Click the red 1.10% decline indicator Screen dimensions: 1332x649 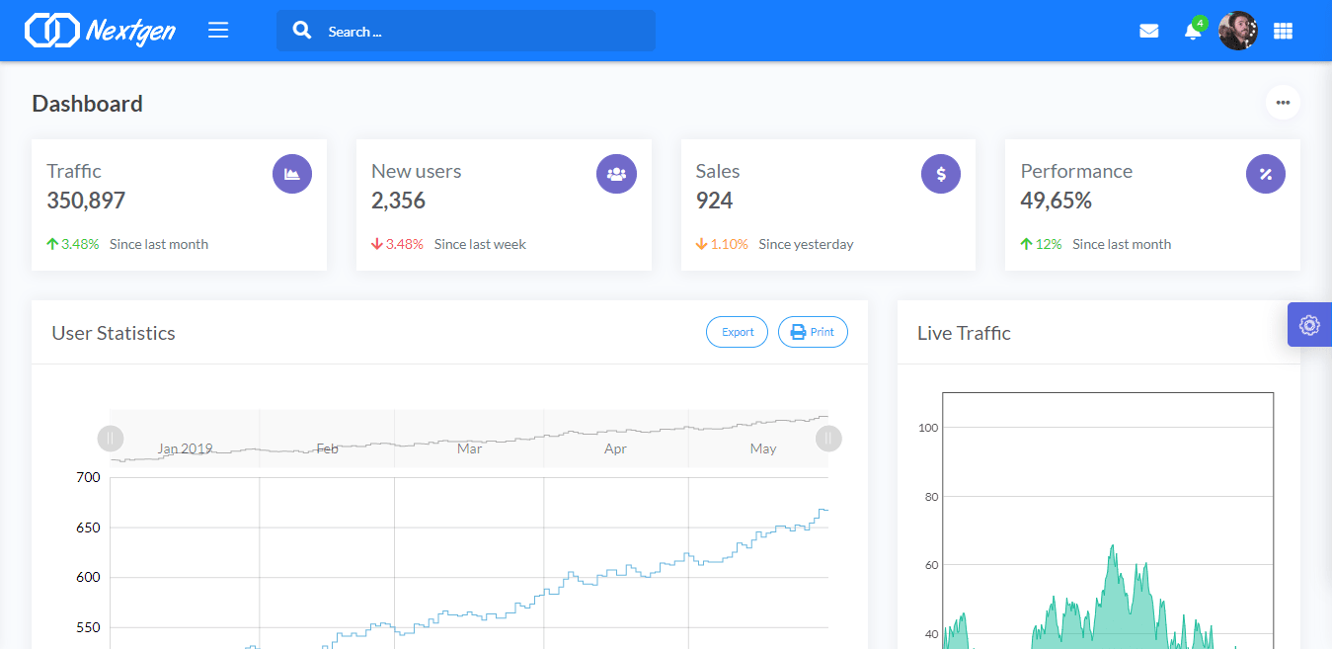tap(722, 244)
